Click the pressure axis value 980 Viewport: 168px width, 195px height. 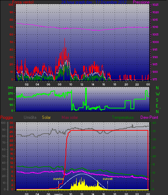(155, 72)
